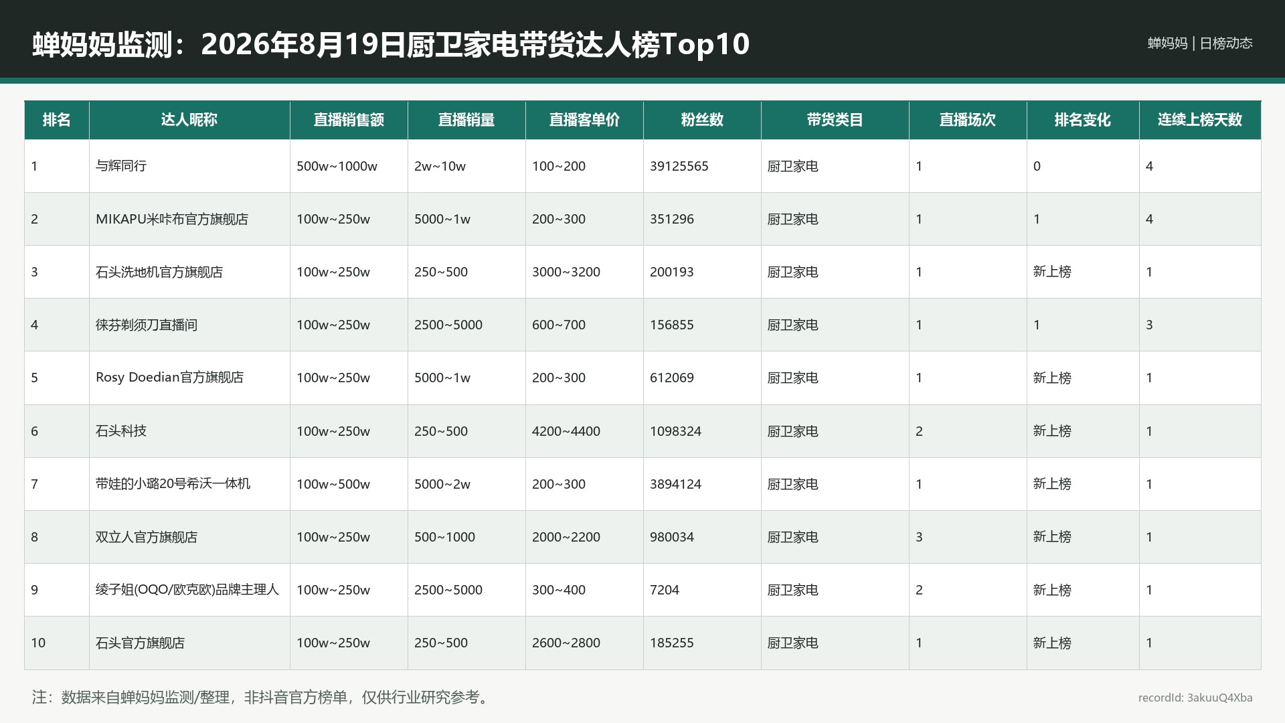Click recordId: 3akuuQ4Xba text
The image size is (1285, 723).
(1195, 698)
